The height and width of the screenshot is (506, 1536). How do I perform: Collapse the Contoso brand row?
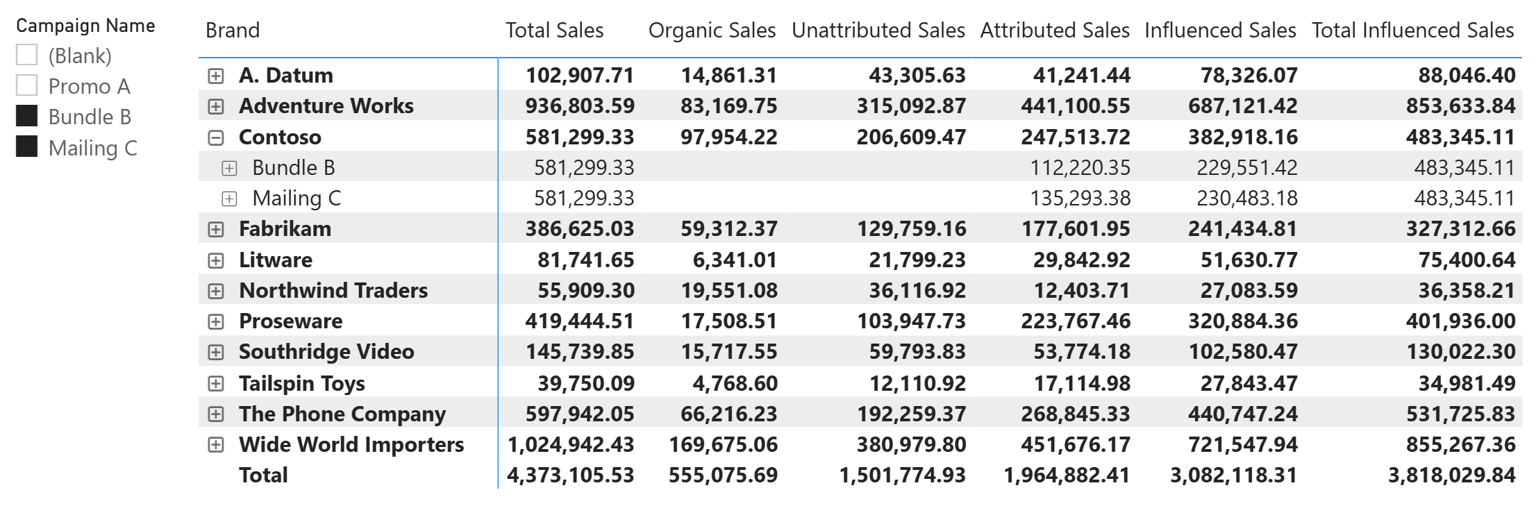tap(216, 137)
